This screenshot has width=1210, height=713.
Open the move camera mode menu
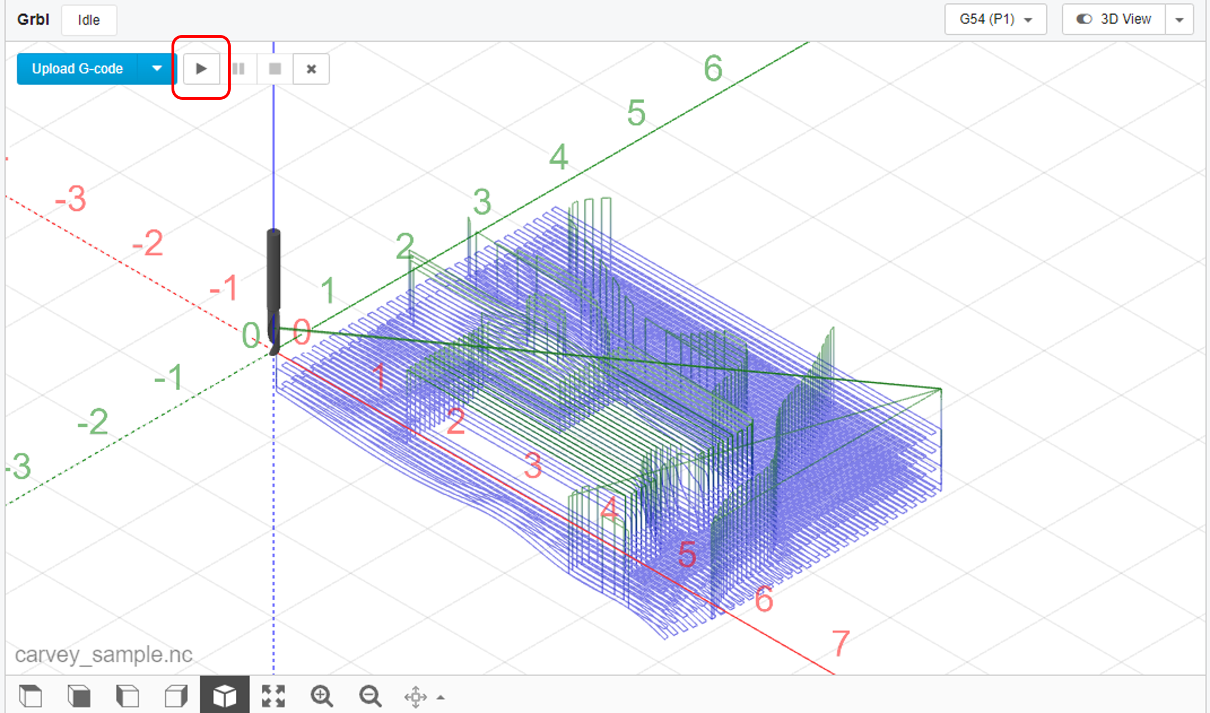pos(424,697)
